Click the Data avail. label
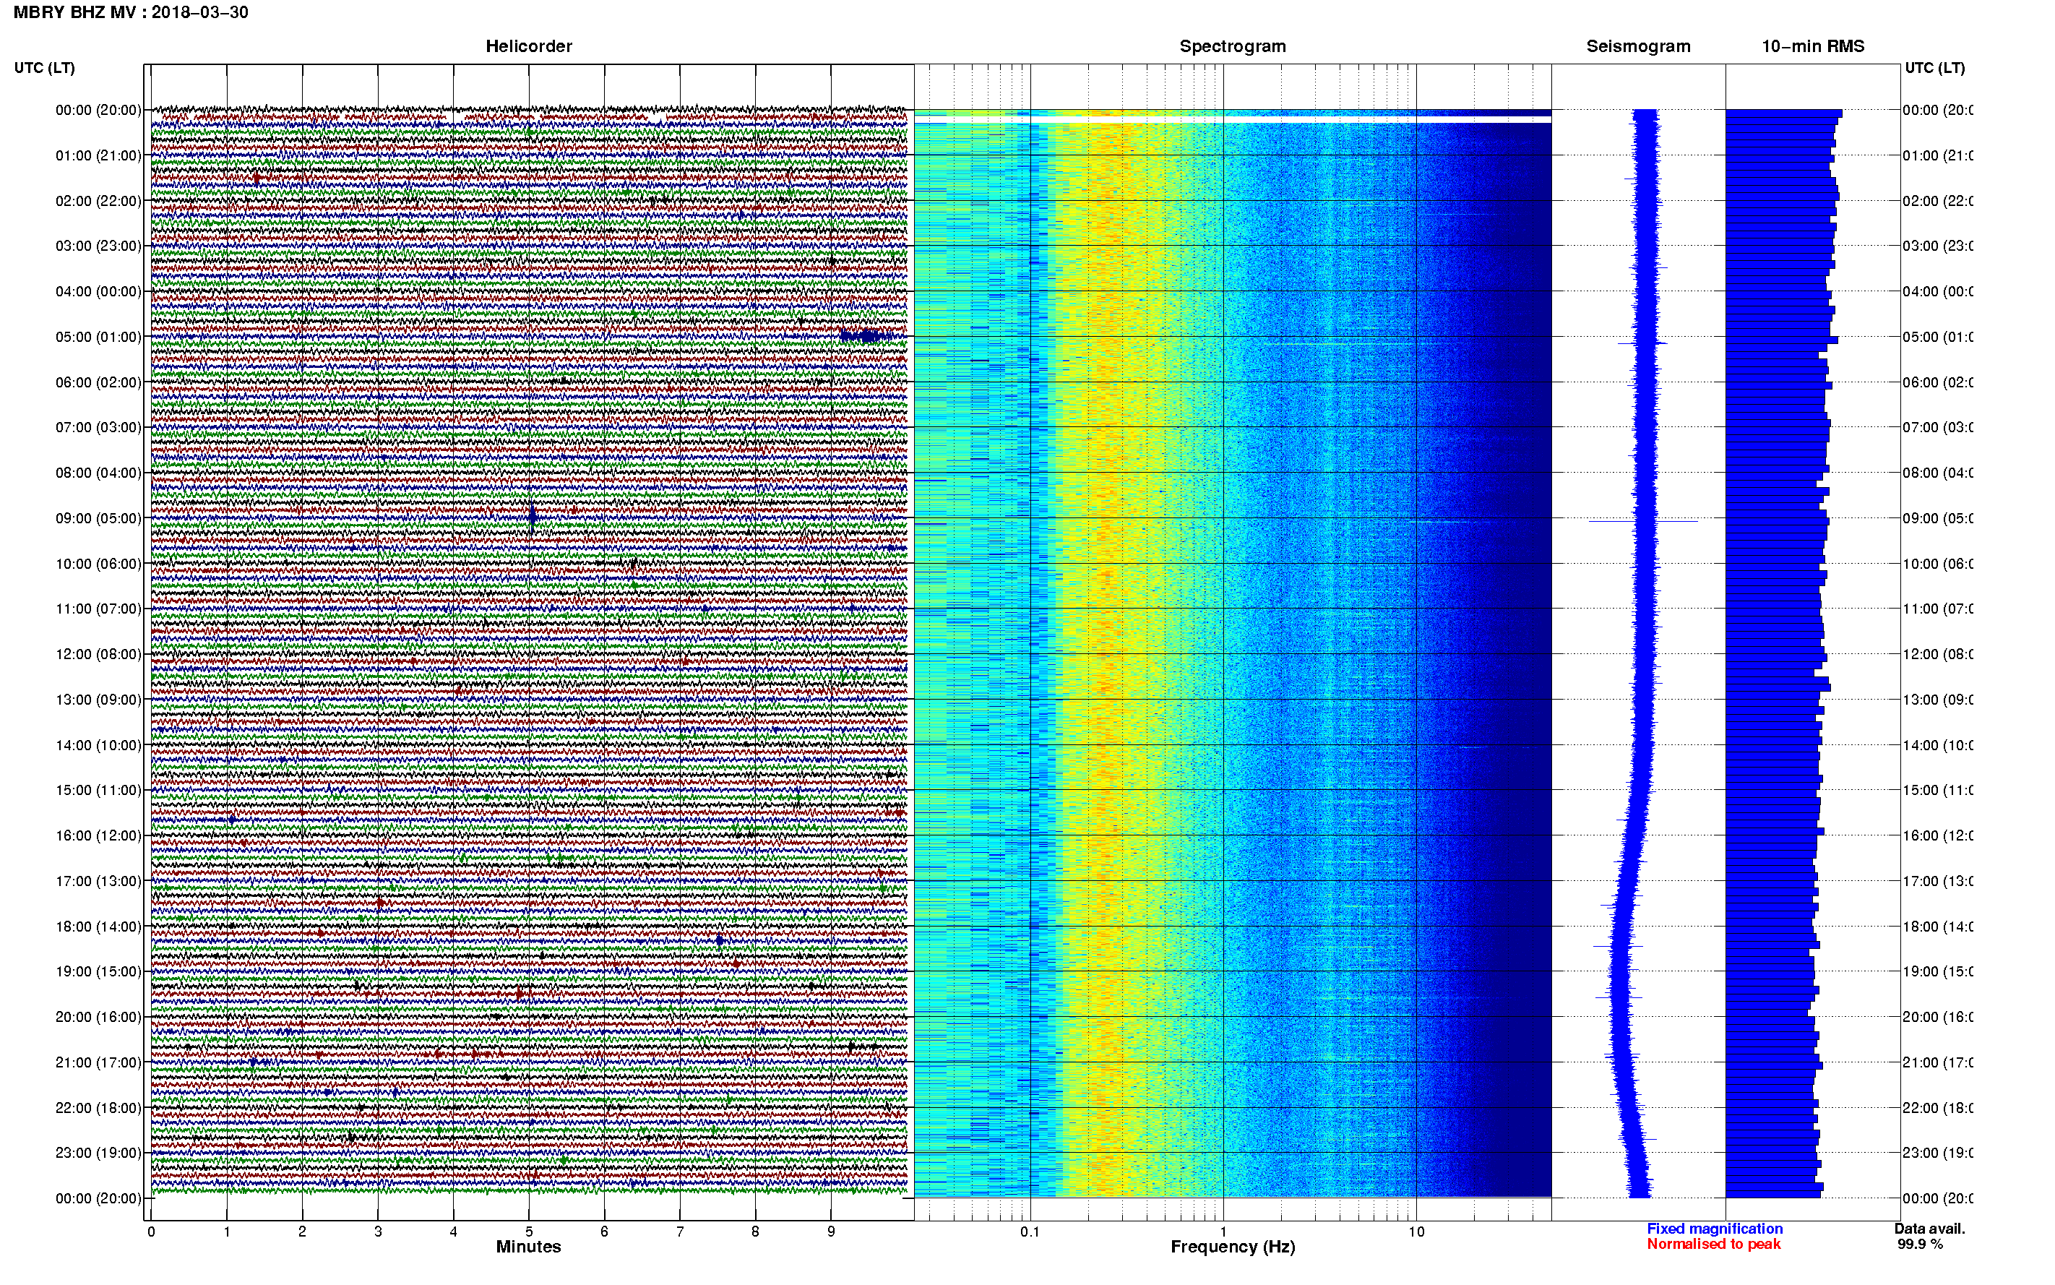The height and width of the screenshot is (1285, 2055). coord(1929,1229)
